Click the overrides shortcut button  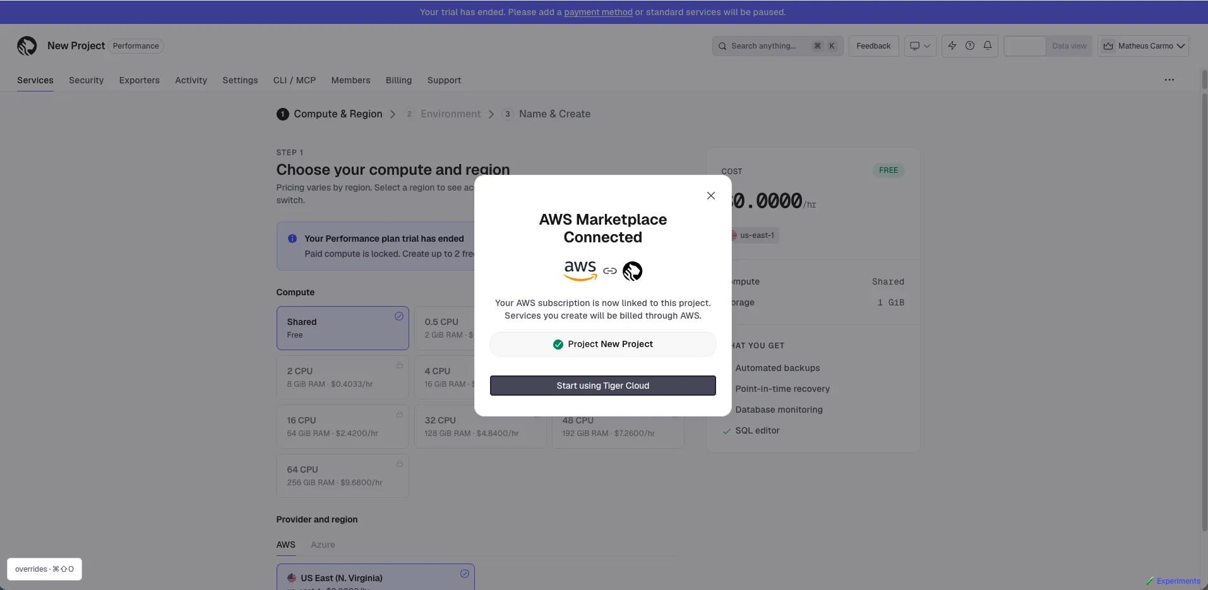(x=44, y=569)
